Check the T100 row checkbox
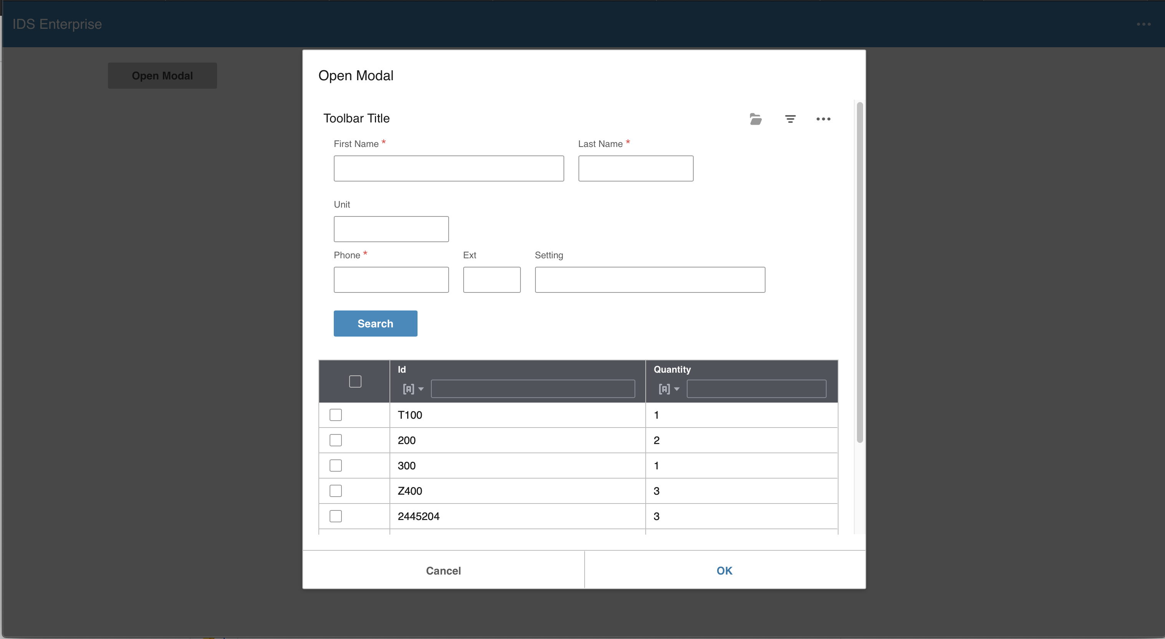Viewport: 1165px width, 639px height. coord(336,415)
